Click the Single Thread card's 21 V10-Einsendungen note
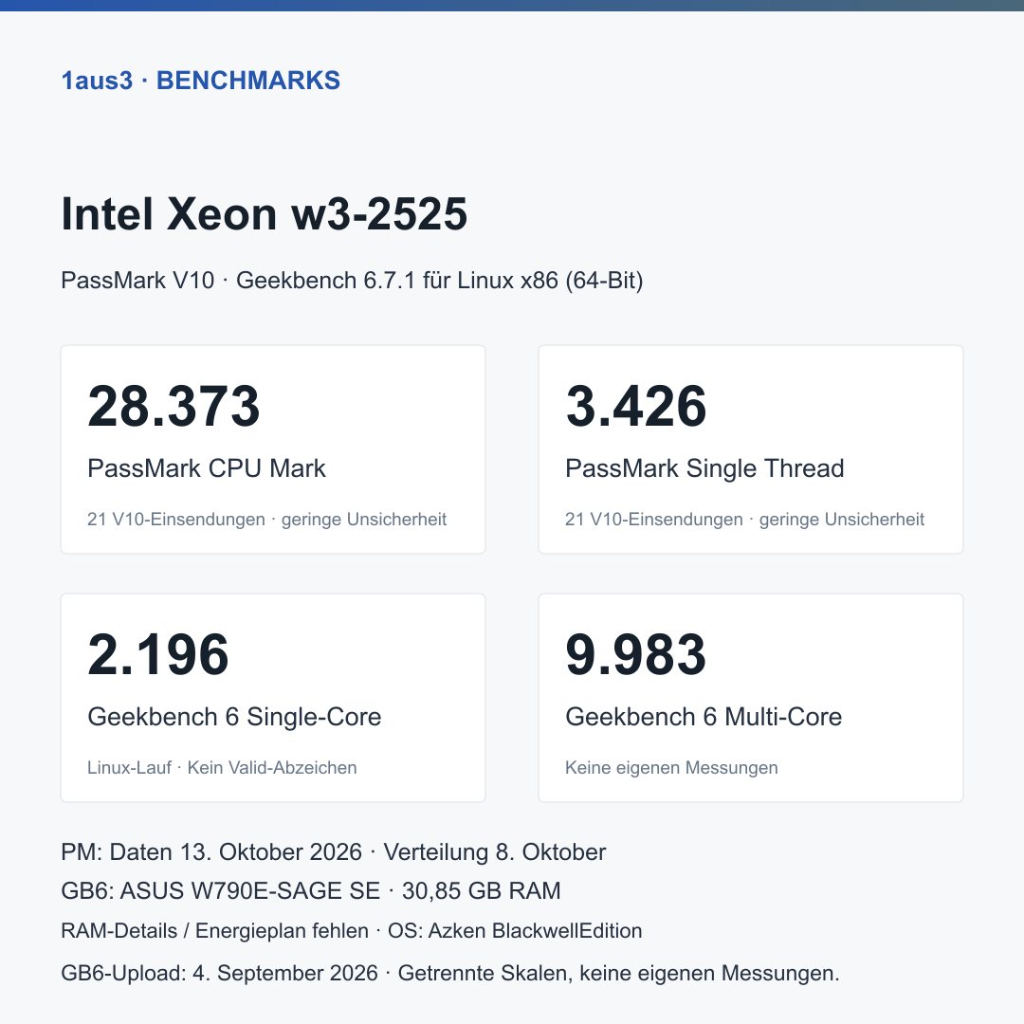Viewport: 1024px width, 1024px height. click(x=744, y=520)
